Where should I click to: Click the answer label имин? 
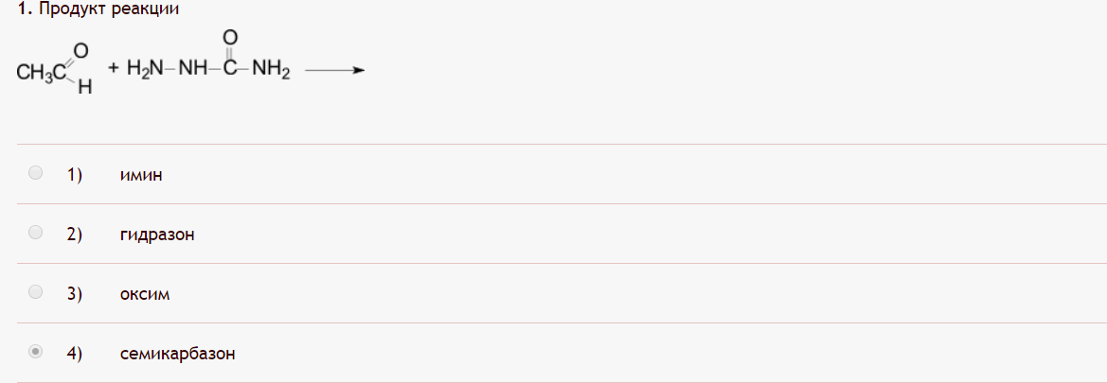pos(141,174)
